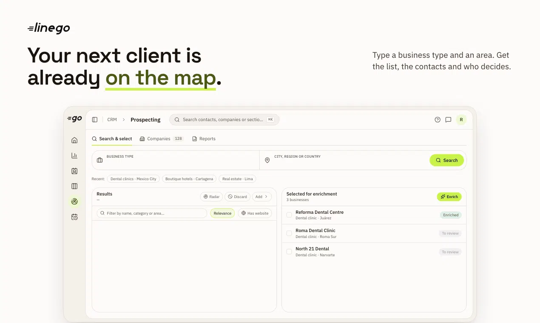Image resolution: width=540 pixels, height=323 pixels.
Task: Click the go logo in the app sidebar
Action: 74,119
